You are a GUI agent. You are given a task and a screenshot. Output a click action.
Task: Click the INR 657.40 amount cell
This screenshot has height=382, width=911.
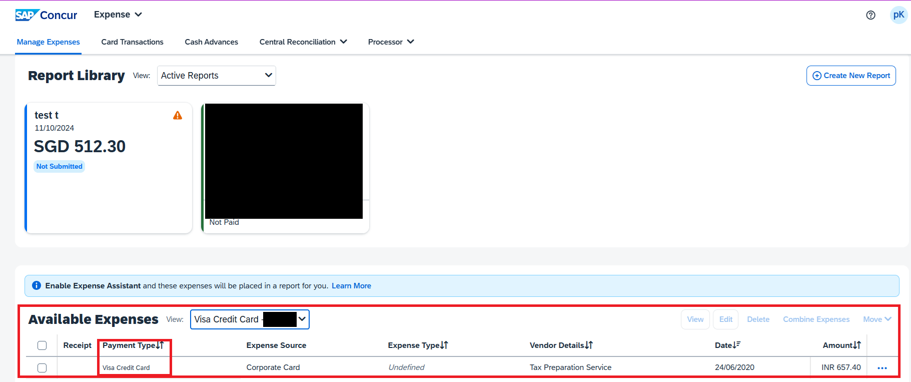click(841, 367)
